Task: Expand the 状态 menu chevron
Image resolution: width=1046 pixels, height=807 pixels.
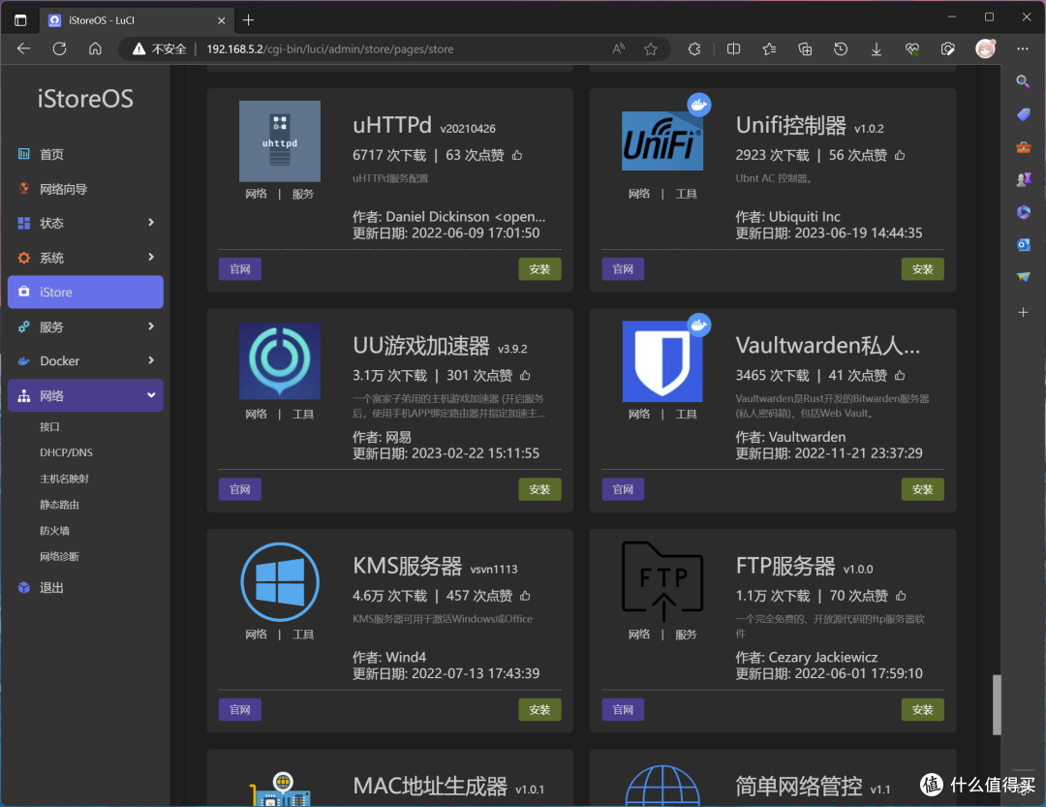Action: point(151,222)
